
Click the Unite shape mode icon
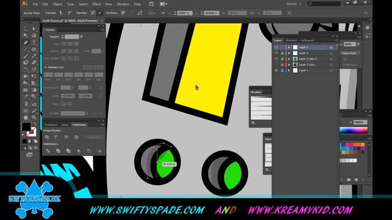(47, 137)
